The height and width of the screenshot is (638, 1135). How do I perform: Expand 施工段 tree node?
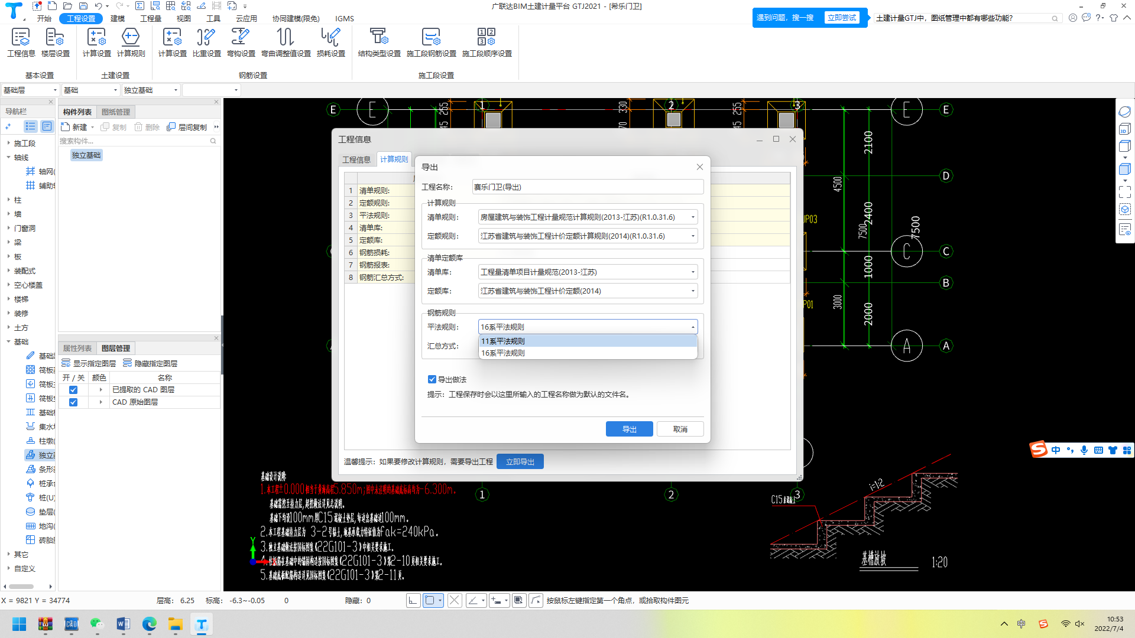pyautogui.click(x=9, y=143)
